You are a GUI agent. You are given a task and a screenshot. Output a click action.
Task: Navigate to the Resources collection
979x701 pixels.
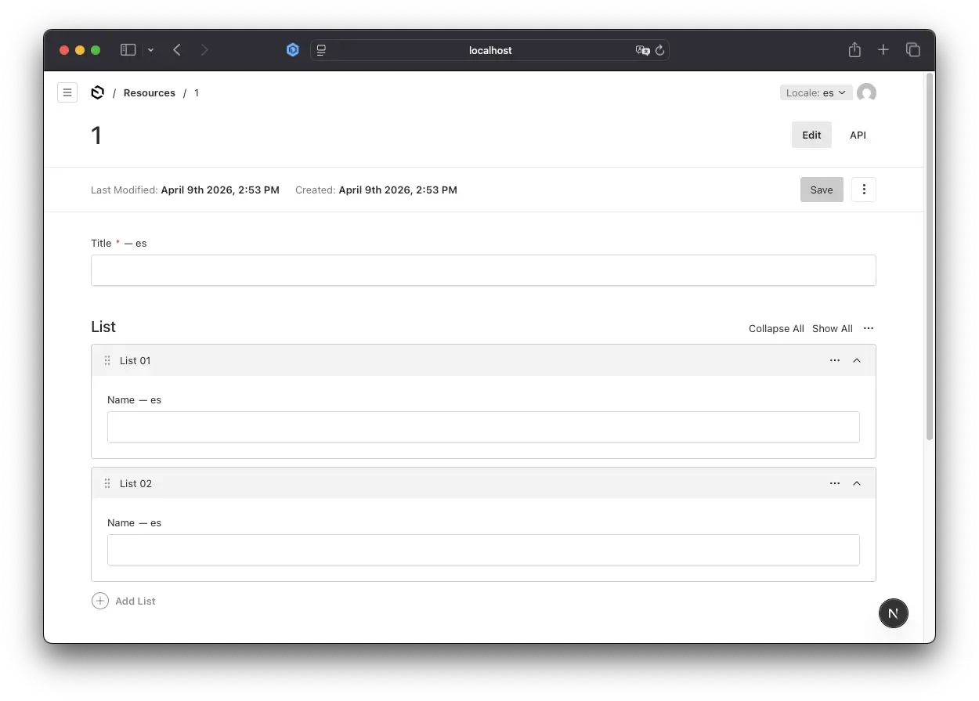click(x=149, y=92)
